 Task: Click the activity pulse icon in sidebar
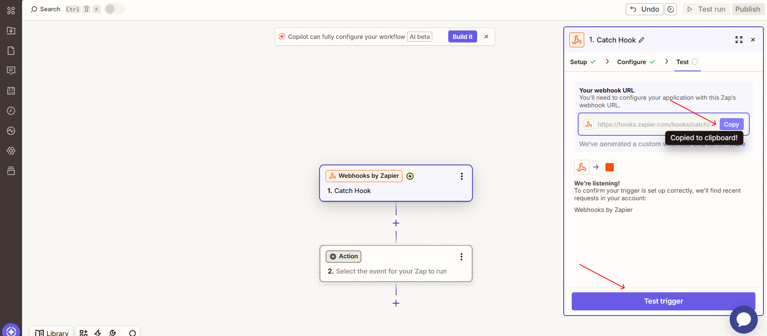tap(11, 131)
